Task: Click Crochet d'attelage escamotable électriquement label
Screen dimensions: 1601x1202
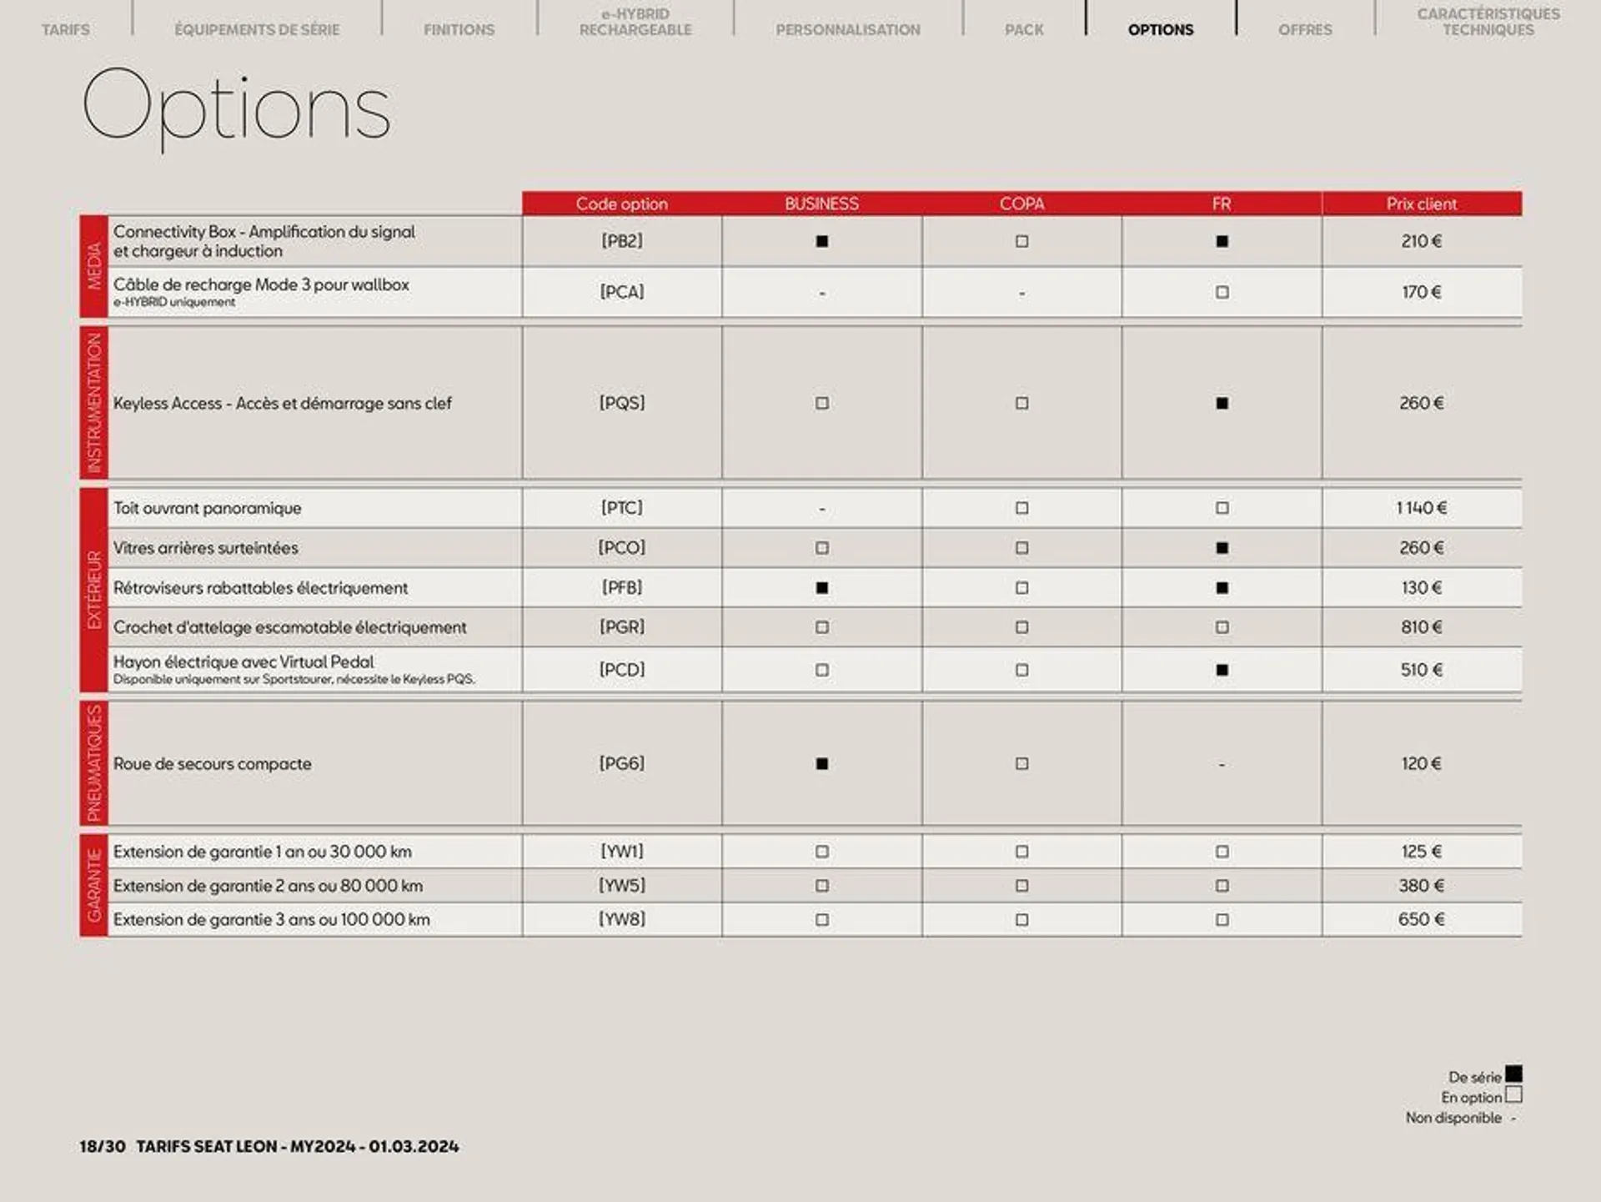Action: (x=290, y=627)
